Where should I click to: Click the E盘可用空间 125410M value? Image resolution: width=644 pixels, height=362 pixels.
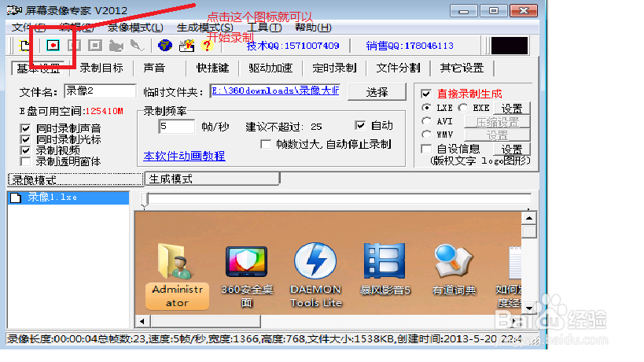(105, 111)
